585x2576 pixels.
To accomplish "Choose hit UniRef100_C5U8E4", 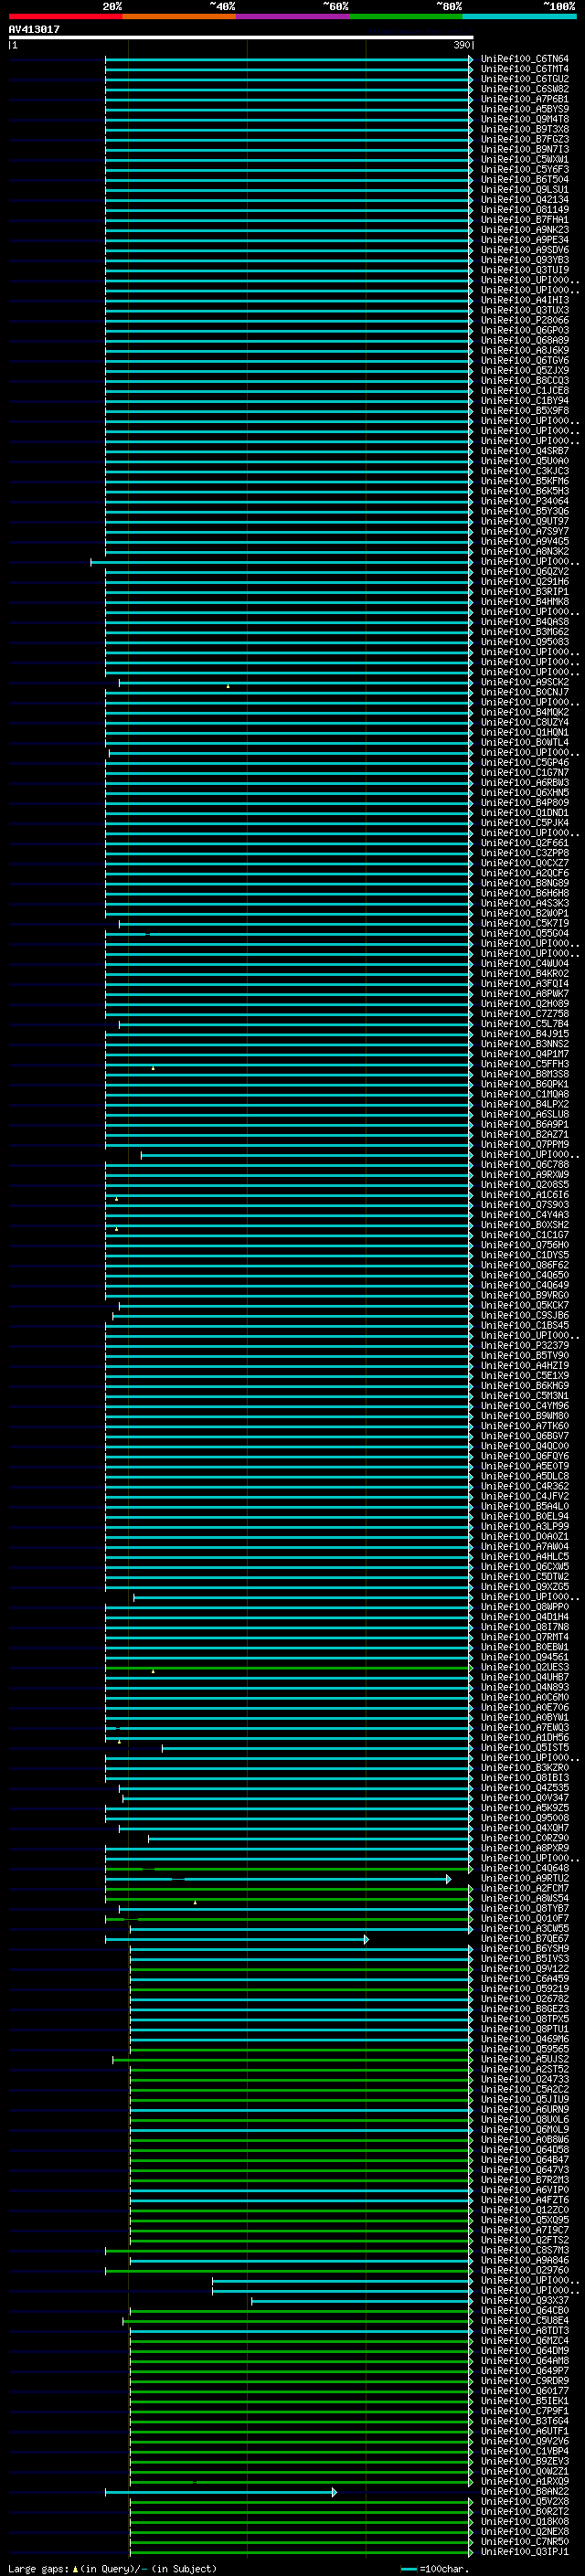I will click(525, 2320).
